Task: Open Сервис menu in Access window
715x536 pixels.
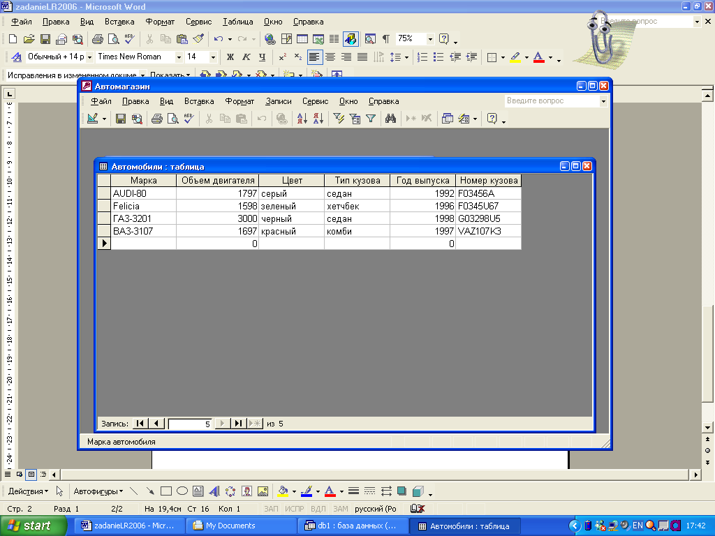Action: coord(315,101)
